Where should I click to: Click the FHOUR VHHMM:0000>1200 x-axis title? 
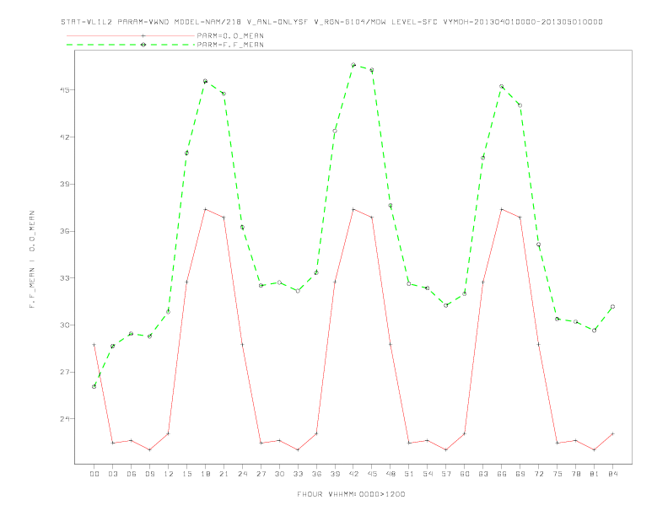tap(351, 494)
